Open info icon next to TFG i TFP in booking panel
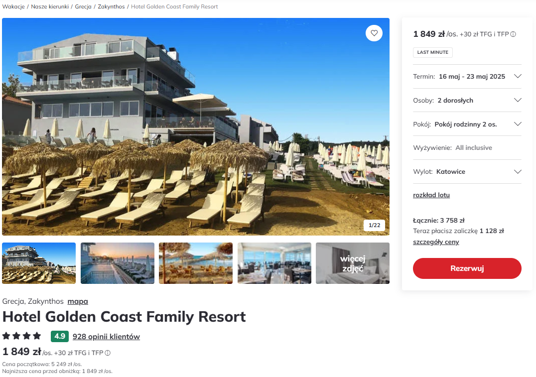The height and width of the screenshot is (377, 536). (513, 34)
